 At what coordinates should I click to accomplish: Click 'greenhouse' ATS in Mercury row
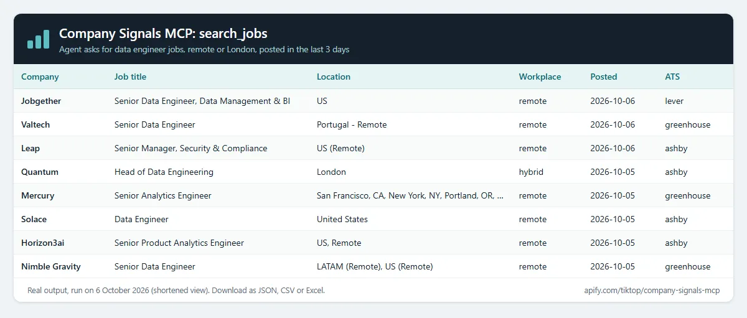[x=688, y=195]
